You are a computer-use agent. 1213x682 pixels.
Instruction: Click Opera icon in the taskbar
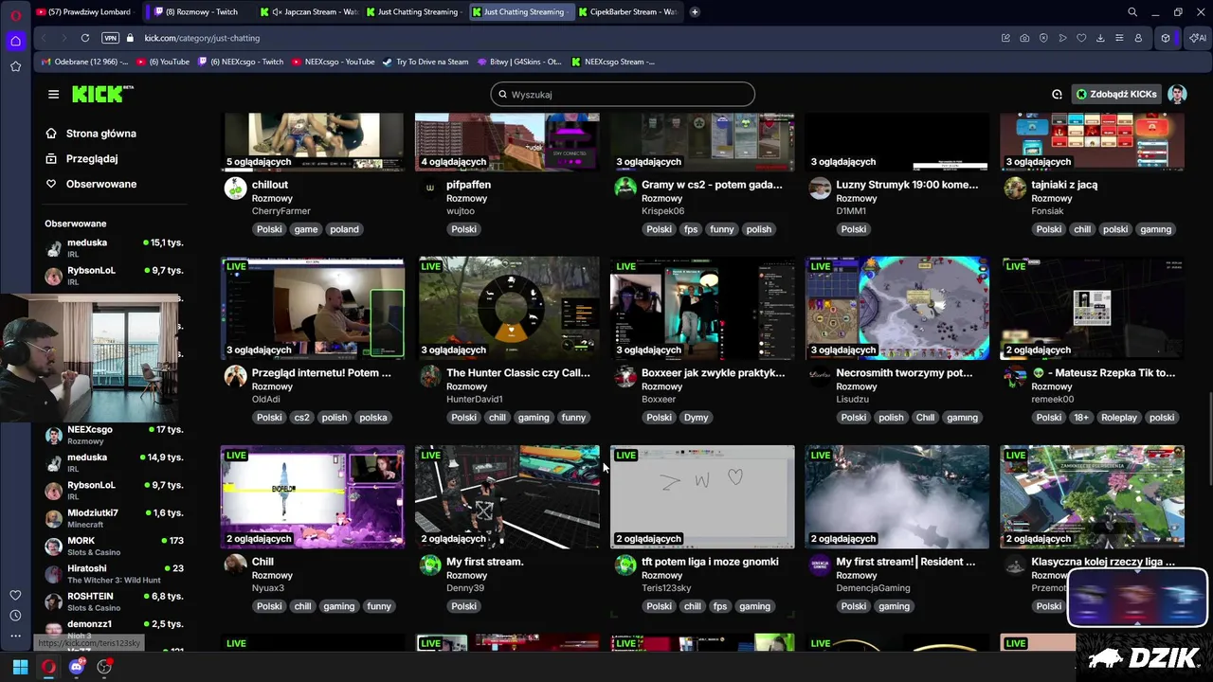(48, 667)
